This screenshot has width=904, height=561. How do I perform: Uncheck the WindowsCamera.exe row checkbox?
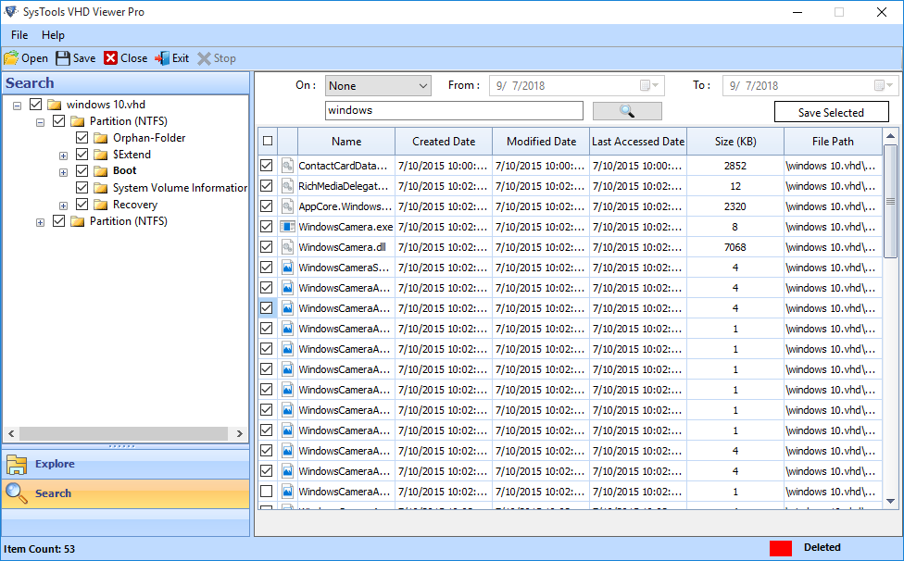(267, 227)
